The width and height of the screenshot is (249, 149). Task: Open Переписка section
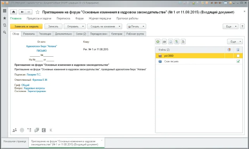[x=63, y=18]
